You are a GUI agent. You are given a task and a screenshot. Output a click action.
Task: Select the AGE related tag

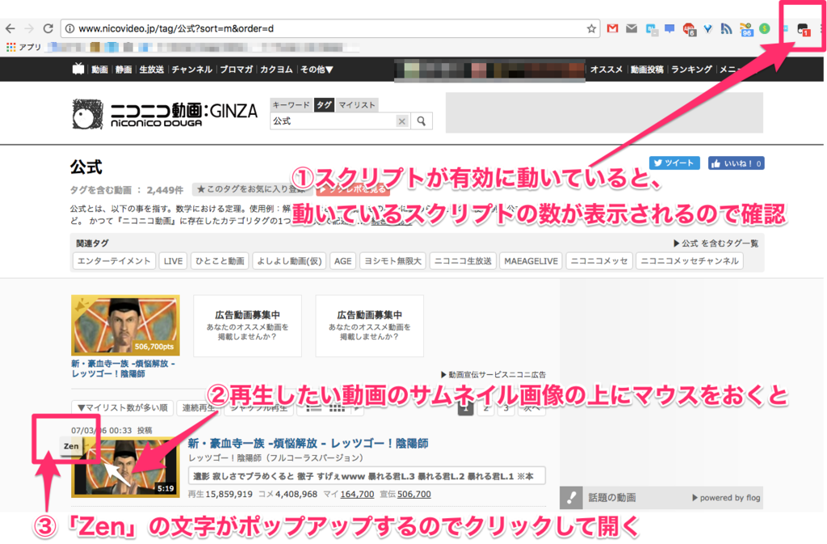(342, 261)
